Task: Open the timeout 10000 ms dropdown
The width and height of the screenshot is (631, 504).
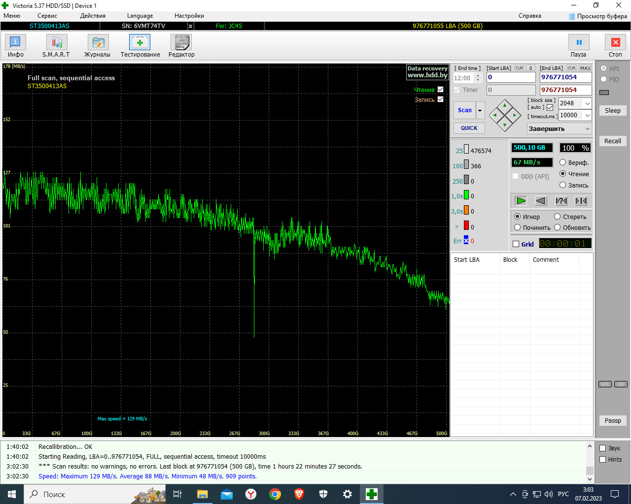Action: 587,115
